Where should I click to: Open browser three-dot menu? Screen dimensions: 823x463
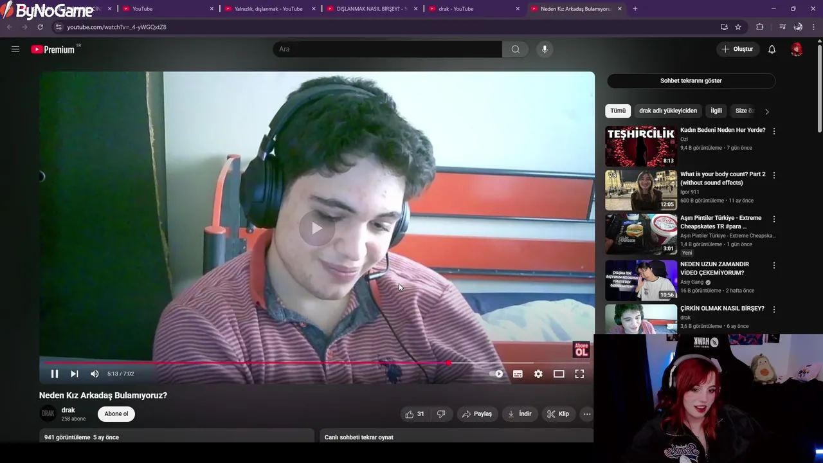click(x=814, y=27)
